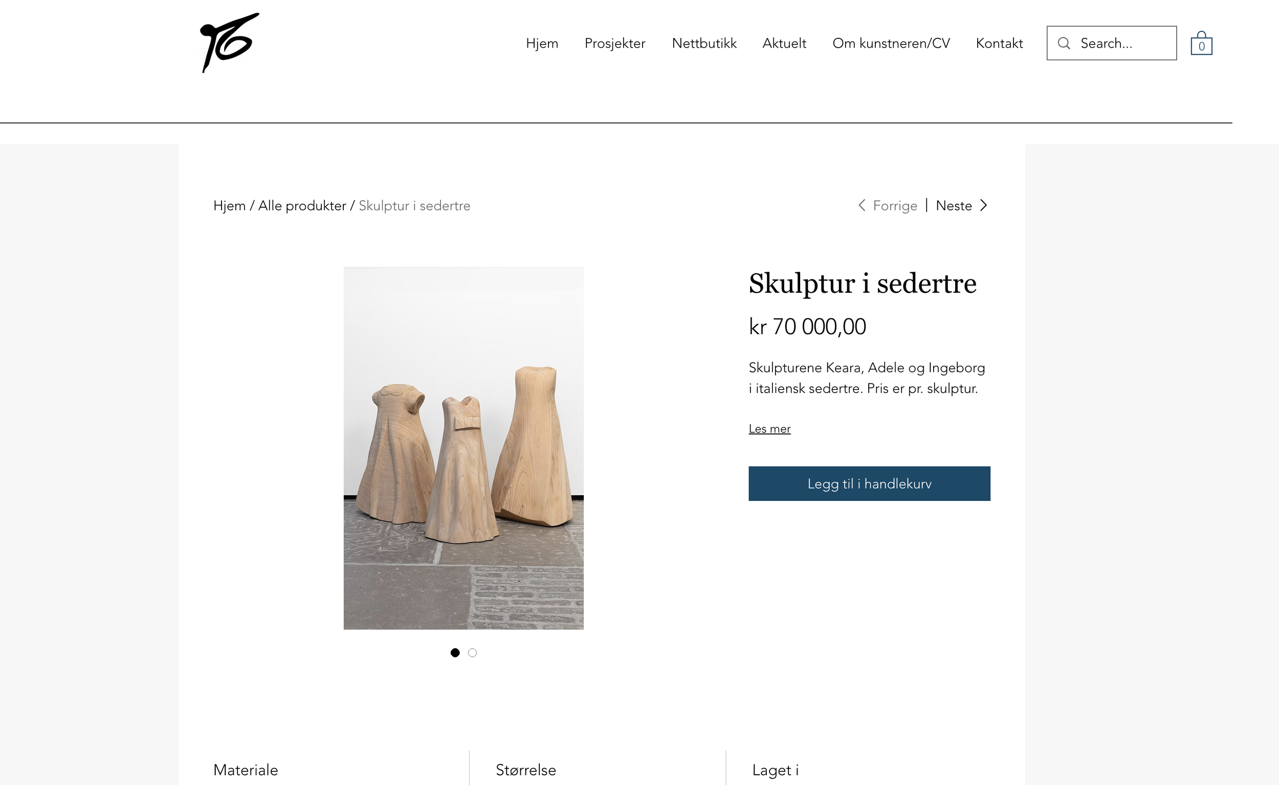Viewport: 1279px width, 785px height.
Task: Click the wooden sculptures product image
Action: tap(464, 448)
